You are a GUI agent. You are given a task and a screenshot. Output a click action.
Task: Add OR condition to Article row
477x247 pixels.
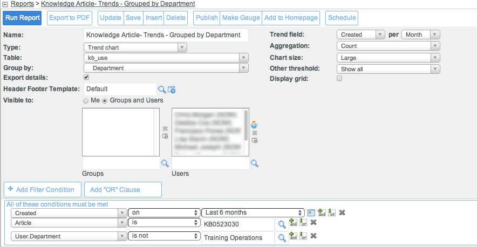click(303, 222)
